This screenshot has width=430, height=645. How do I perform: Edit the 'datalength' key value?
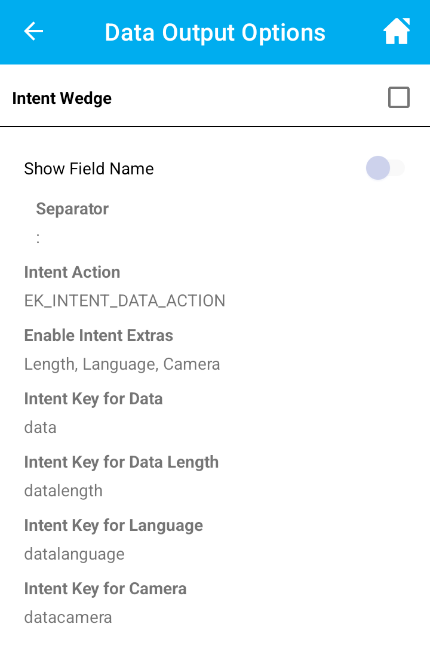pyautogui.click(x=63, y=491)
